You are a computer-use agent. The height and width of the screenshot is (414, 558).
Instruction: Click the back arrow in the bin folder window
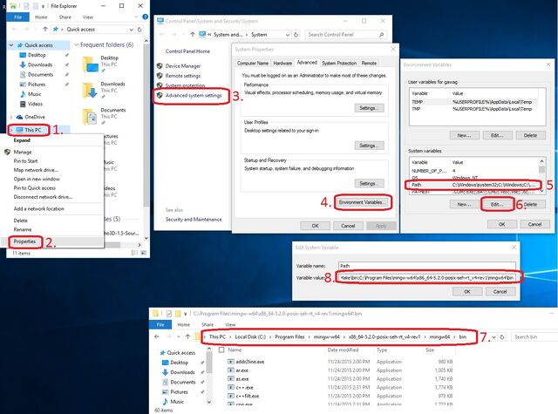[157, 336]
